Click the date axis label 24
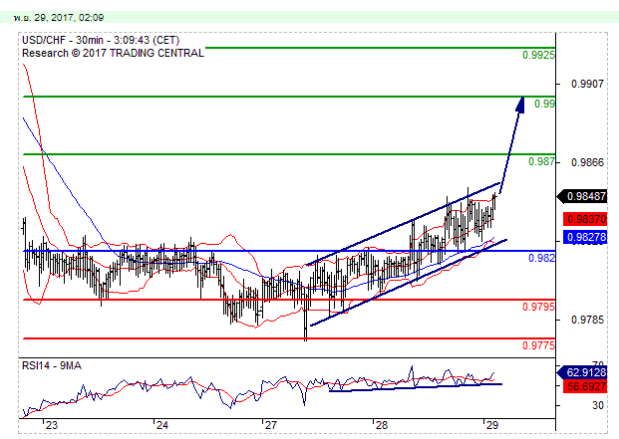Screen dimensions: 619x439 (161, 426)
